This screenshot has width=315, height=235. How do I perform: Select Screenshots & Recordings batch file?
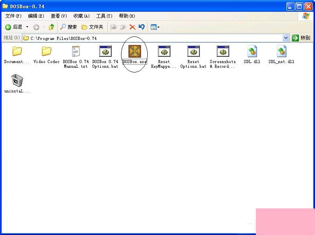[223, 51]
